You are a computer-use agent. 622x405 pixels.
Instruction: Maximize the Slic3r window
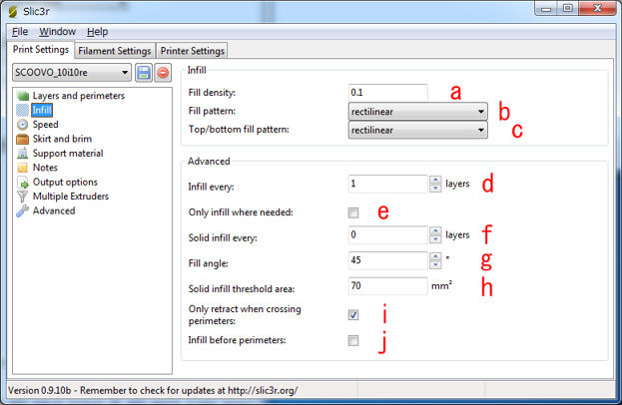pyautogui.click(x=568, y=9)
